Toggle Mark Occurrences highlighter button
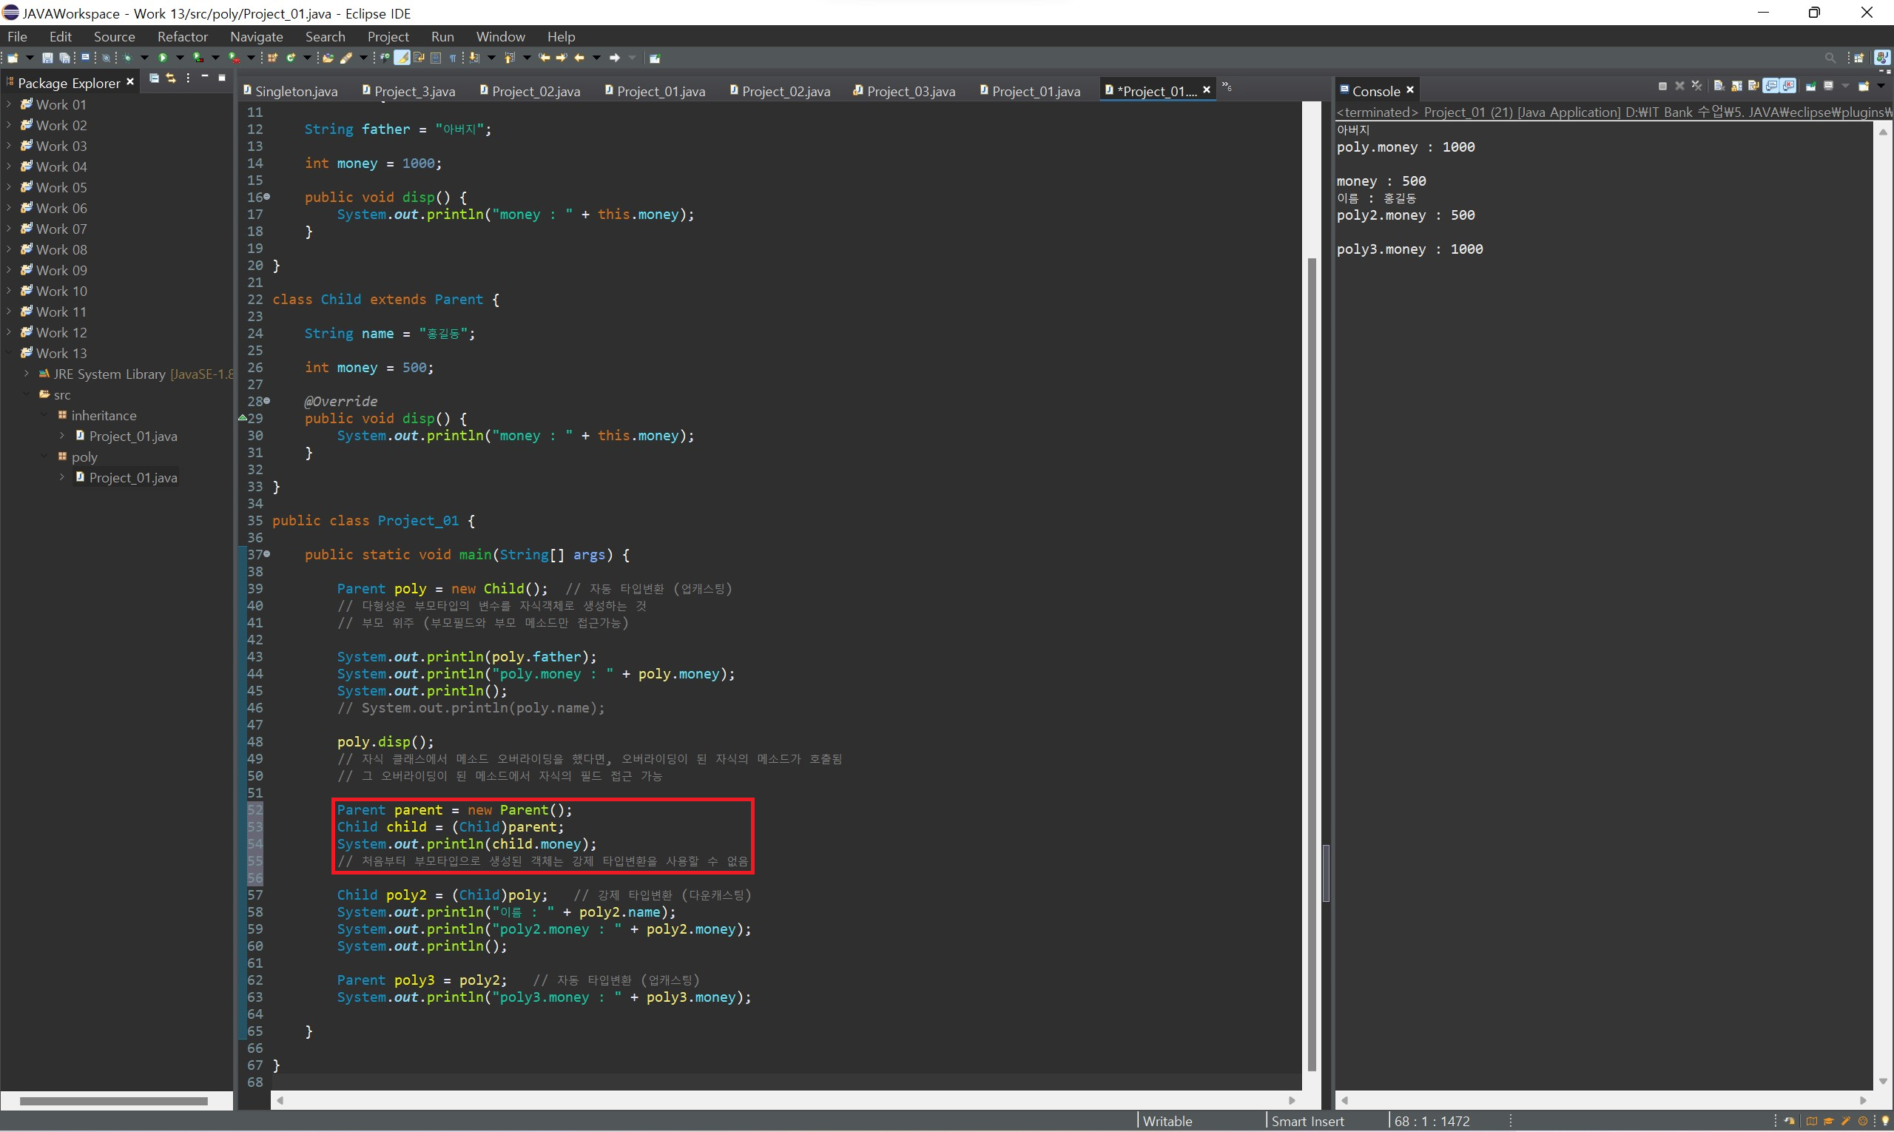1894x1132 pixels. pos(402,58)
